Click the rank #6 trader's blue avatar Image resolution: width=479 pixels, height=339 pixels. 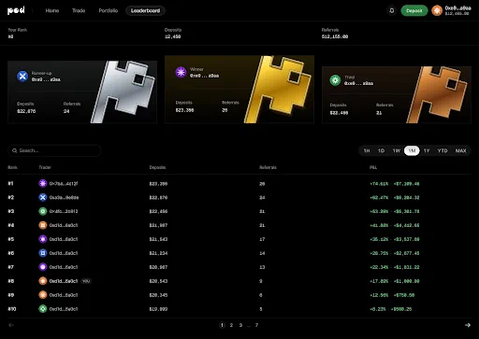43,253
